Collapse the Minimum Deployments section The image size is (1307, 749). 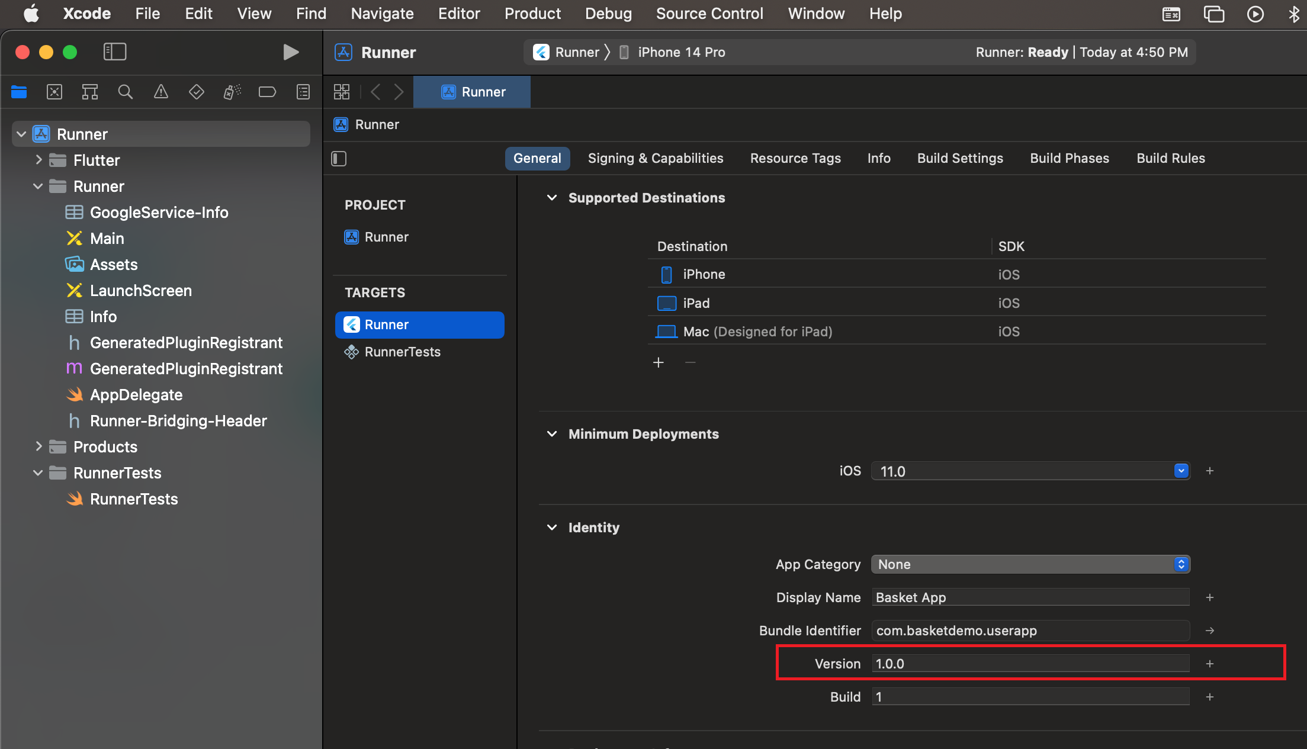(x=552, y=434)
